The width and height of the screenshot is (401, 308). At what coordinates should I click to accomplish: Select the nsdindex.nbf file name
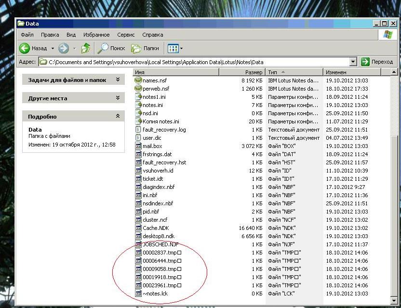point(158,203)
